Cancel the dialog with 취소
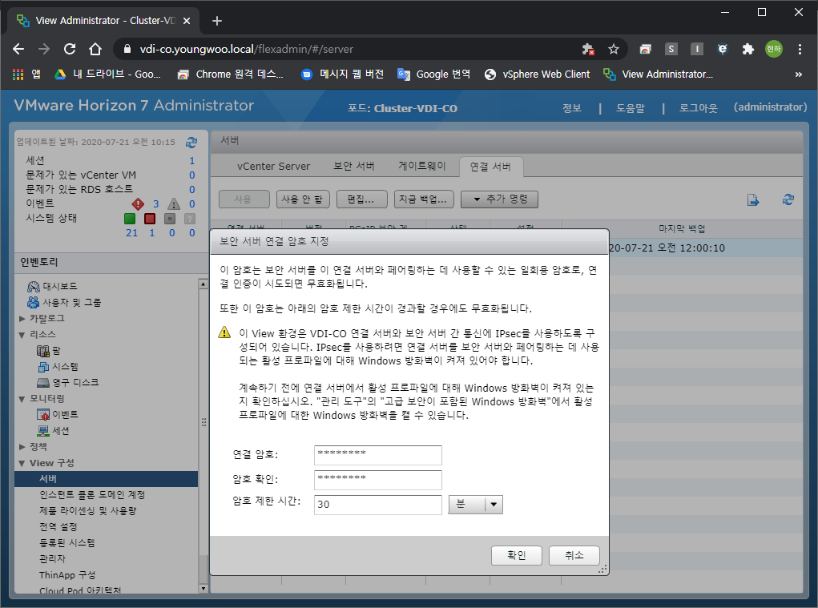This screenshot has width=818, height=608. pos(574,555)
